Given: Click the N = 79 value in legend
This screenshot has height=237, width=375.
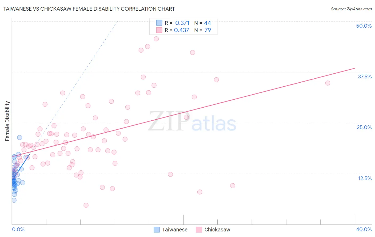Looking at the screenshot, I should pos(202,30).
